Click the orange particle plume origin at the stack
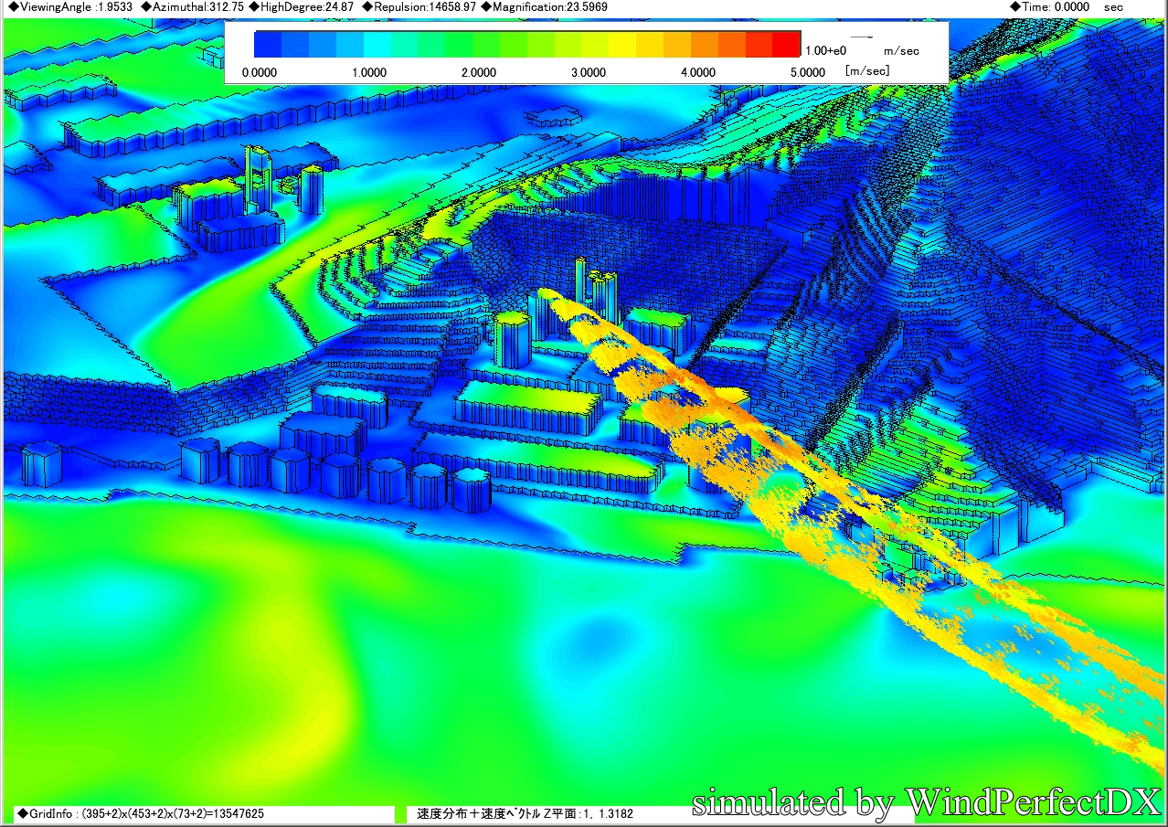Screen dimensions: 1168x827 [547, 294]
